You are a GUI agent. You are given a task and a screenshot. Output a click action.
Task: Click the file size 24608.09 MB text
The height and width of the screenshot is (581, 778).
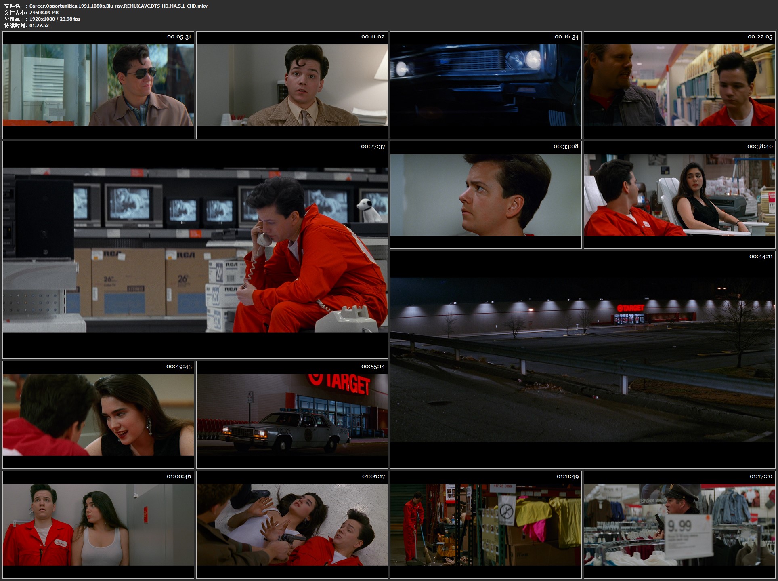44,13
